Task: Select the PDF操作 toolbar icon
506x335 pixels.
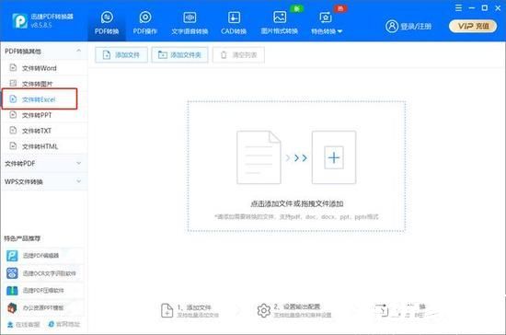Action: coord(145,17)
